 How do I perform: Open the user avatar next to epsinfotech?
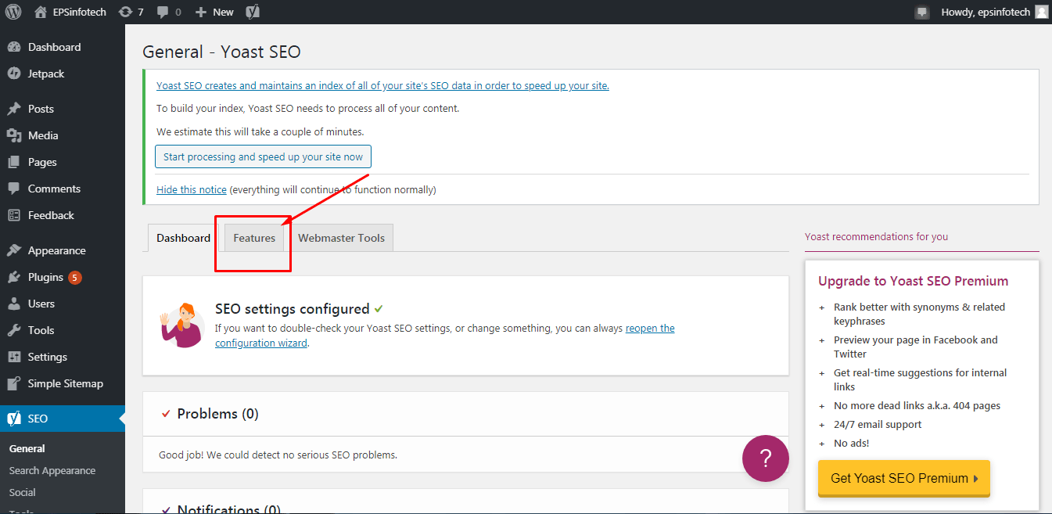coord(1041,12)
